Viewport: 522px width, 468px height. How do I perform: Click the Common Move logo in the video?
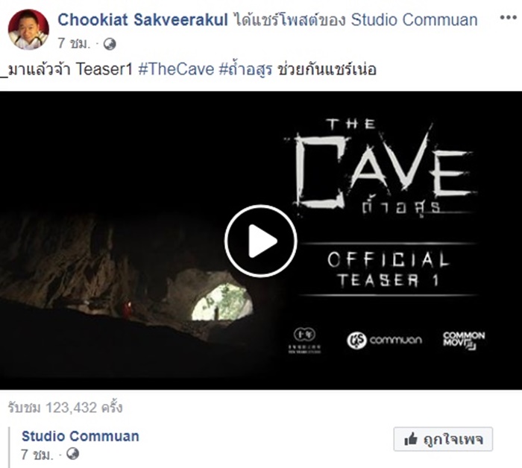click(464, 341)
